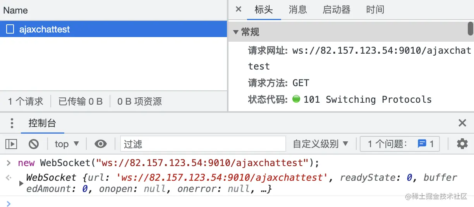Close the console drawer
The image size is (474, 207).
click(x=462, y=123)
